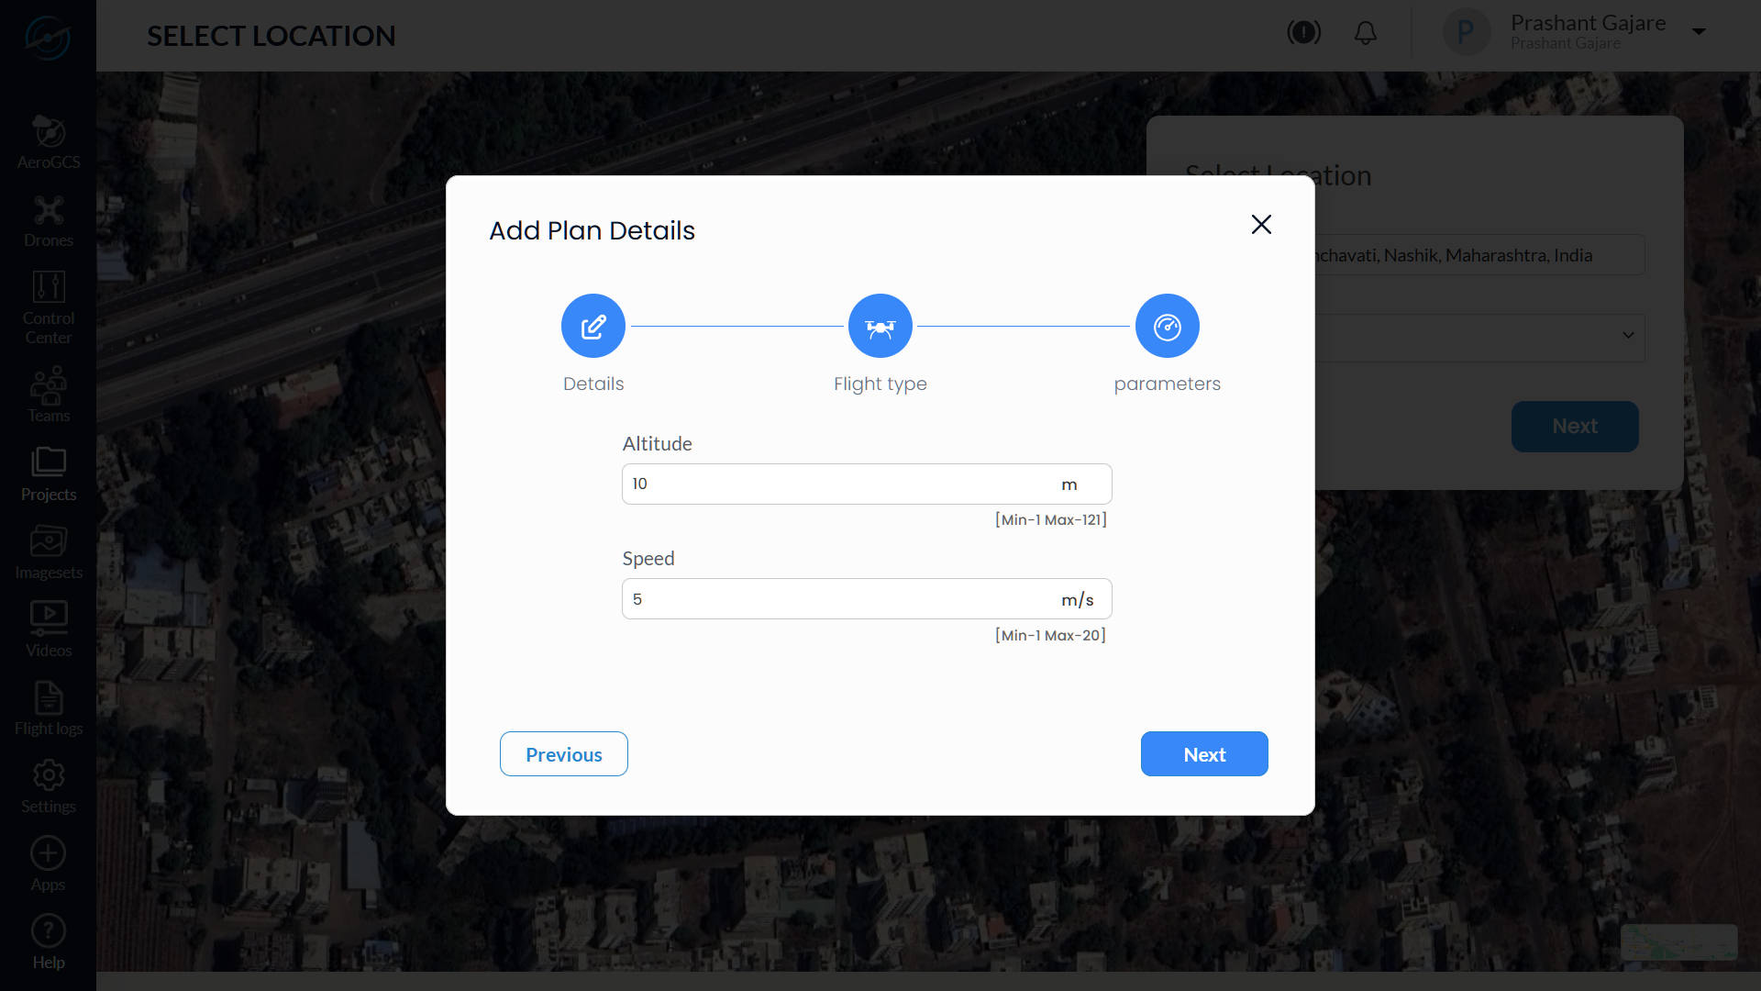The height and width of the screenshot is (991, 1761).
Task: Open the Imagesets section
Action: 49,552
